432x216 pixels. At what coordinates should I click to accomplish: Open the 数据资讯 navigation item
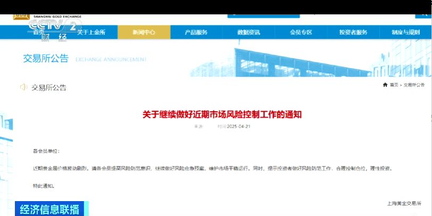[248, 32]
